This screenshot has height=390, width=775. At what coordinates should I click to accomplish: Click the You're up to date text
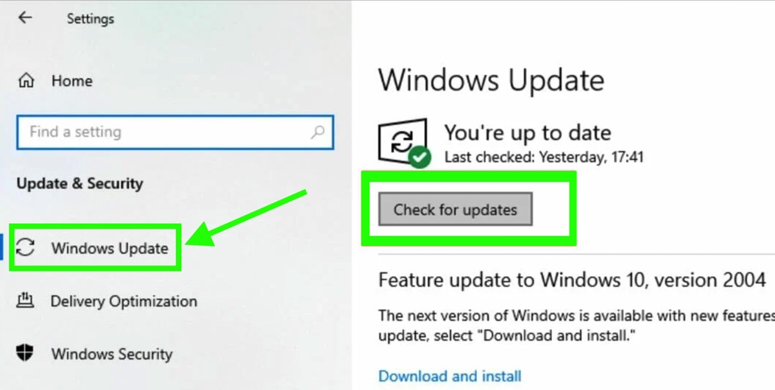click(528, 132)
